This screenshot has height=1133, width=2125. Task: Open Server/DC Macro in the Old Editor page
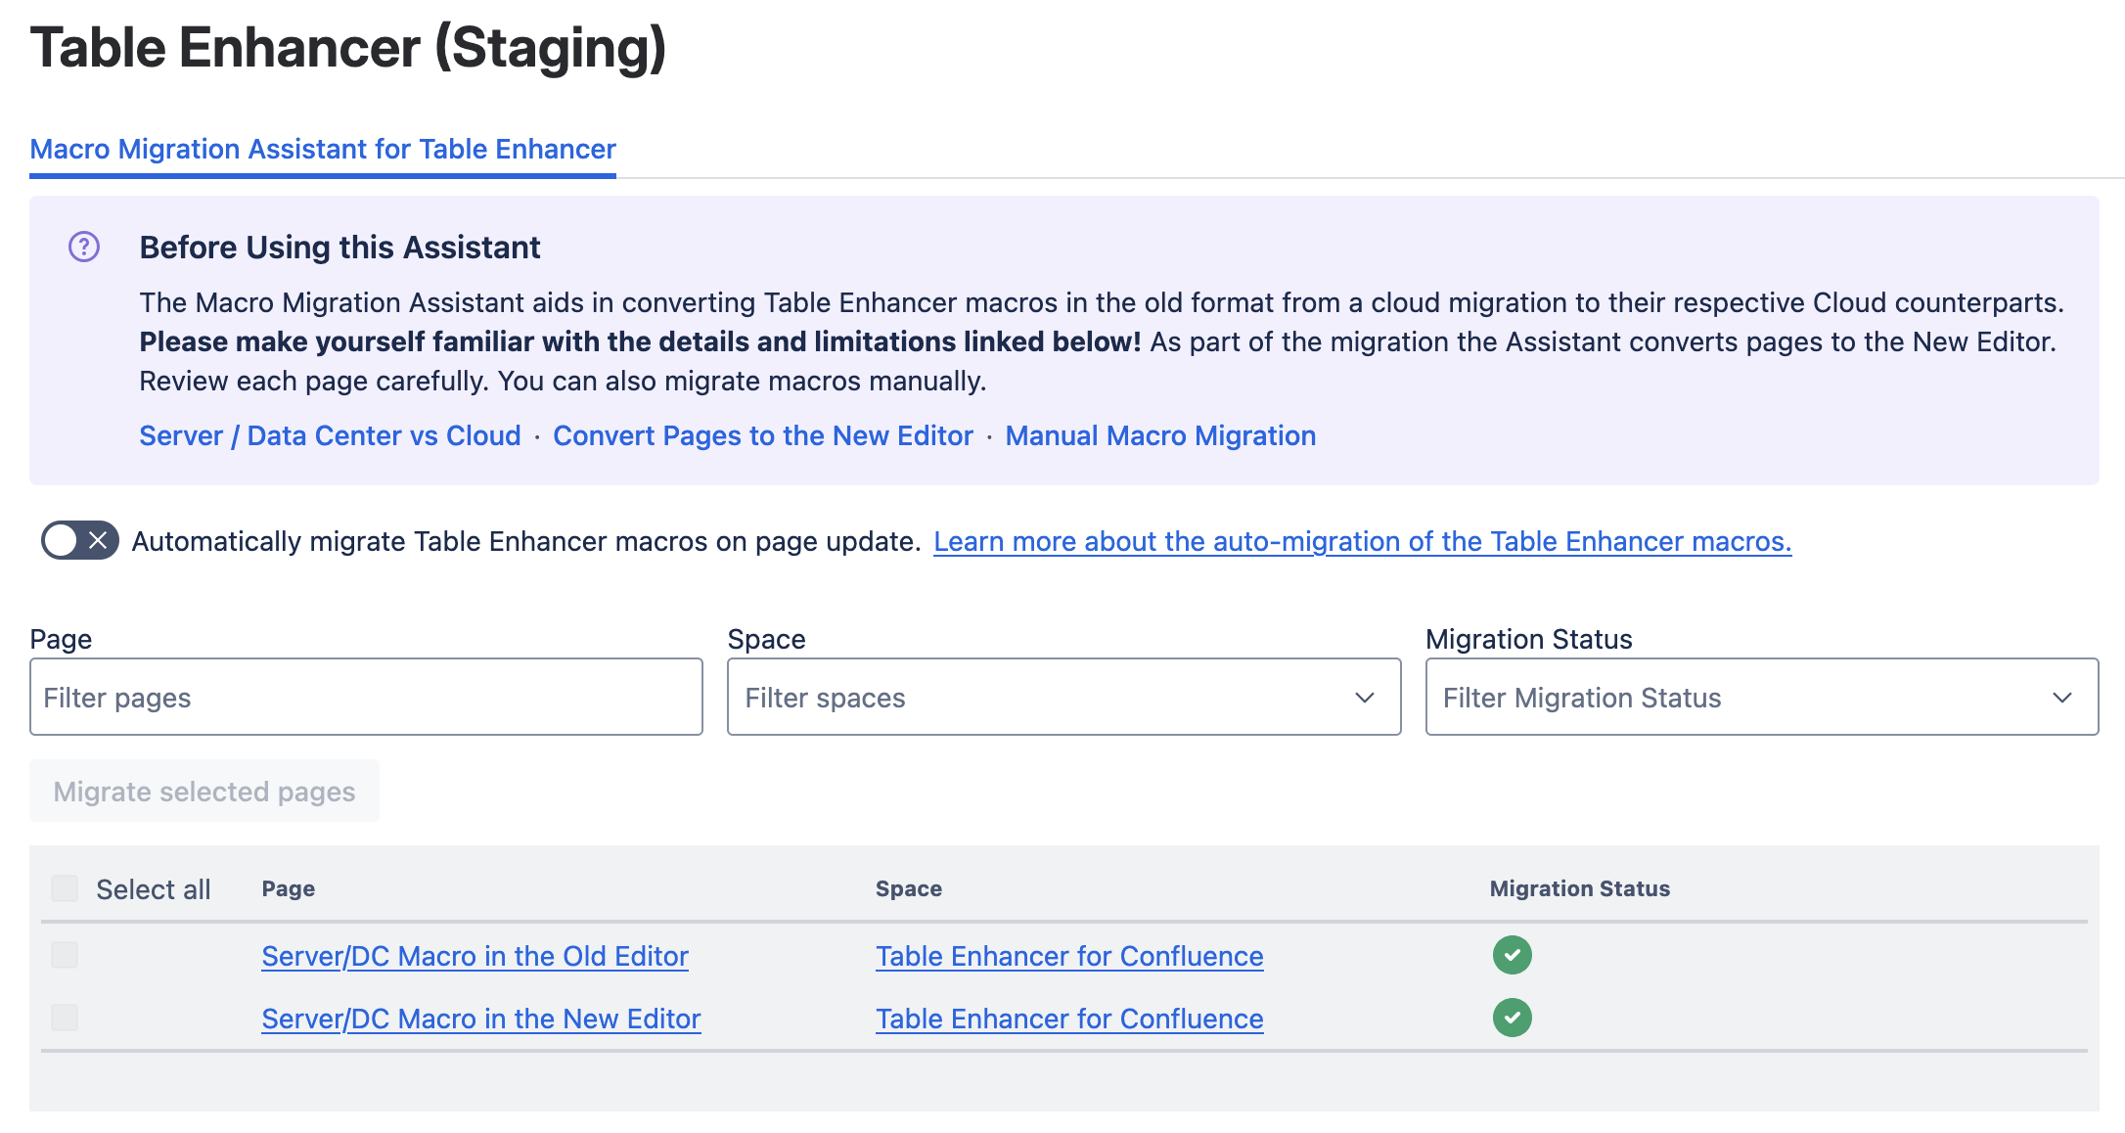tap(475, 956)
